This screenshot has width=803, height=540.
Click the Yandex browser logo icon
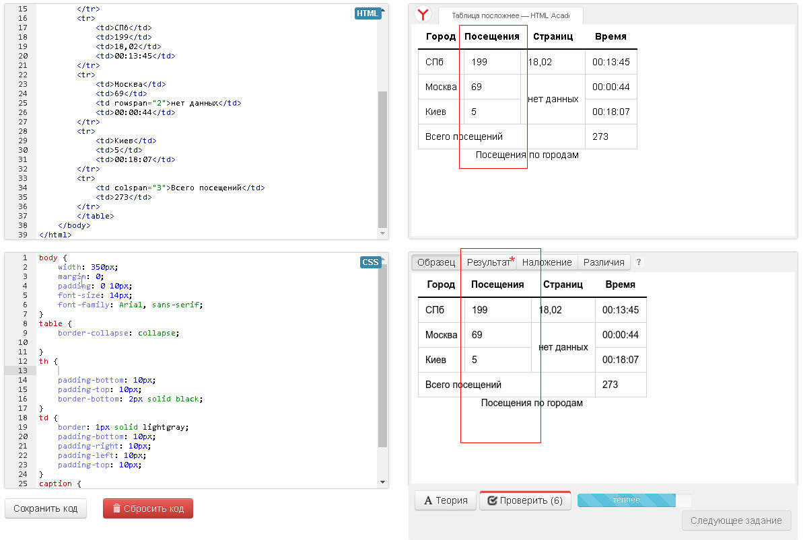click(x=423, y=15)
